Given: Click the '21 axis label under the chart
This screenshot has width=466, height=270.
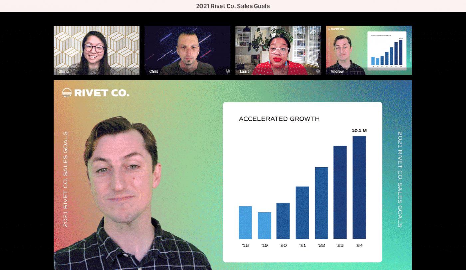Looking at the screenshot, I should pos(302,245).
